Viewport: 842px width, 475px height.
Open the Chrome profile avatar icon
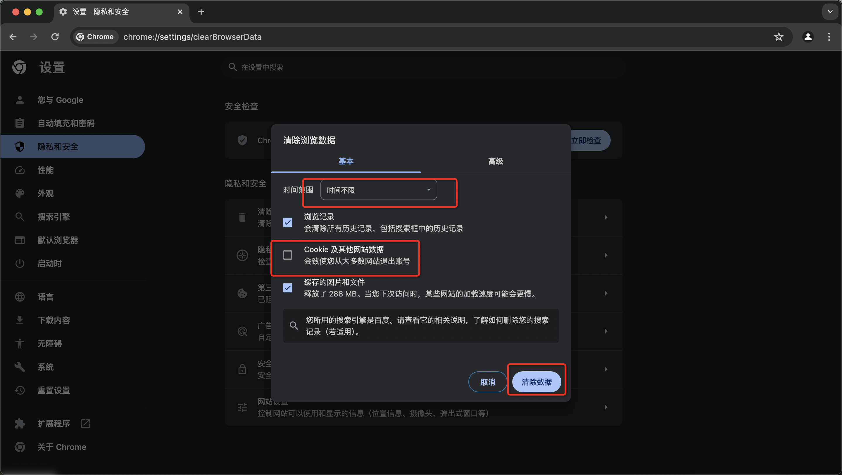coord(808,37)
